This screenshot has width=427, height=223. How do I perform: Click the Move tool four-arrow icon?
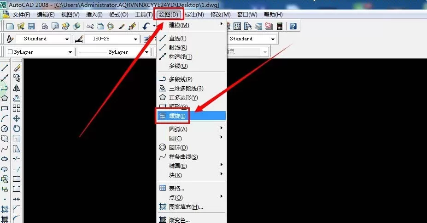pos(17,118)
